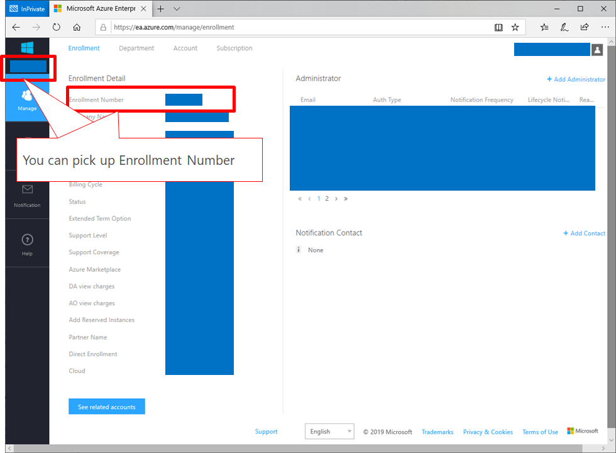The height and width of the screenshot is (453, 616).
Task: Close the Microsoft Azure Enterprise tab
Action: click(144, 9)
